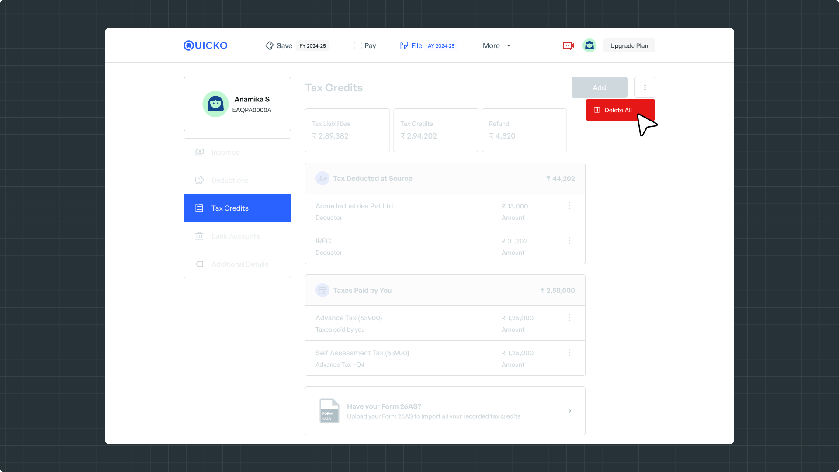Click the Form 26AS file icon

coord(329,411)
